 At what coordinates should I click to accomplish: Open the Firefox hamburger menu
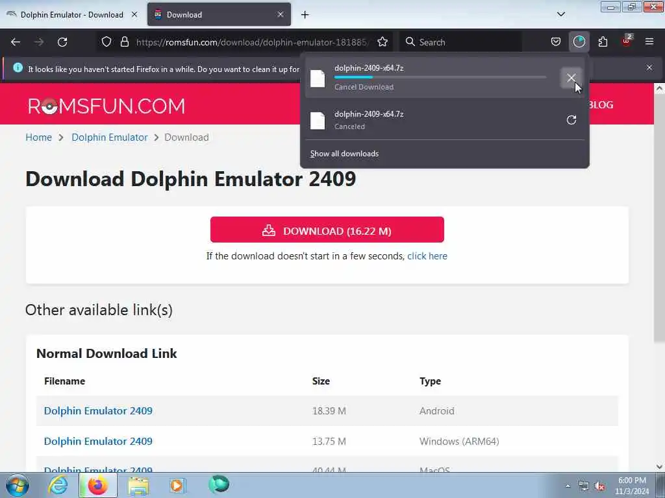point(649,41)
